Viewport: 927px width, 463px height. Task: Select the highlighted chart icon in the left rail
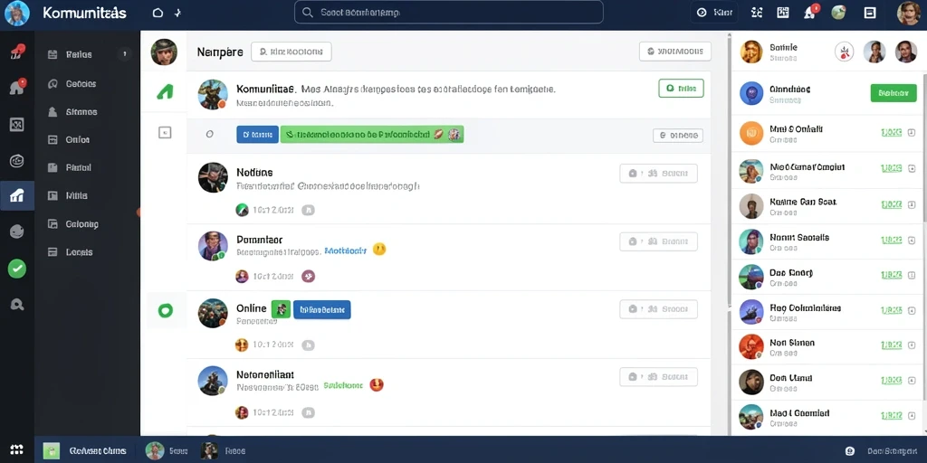coord(17,195)
